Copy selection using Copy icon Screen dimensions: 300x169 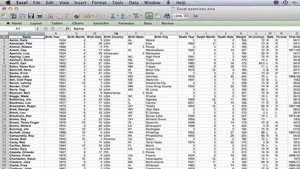pos(60,16)
